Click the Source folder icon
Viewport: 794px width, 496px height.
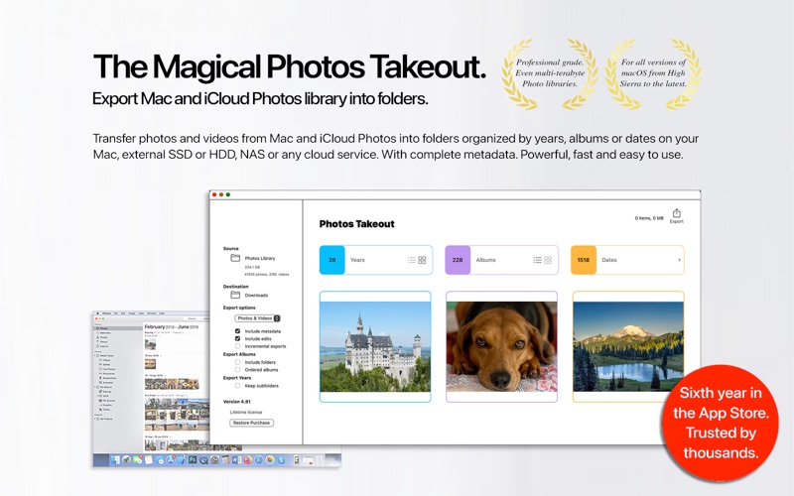[235, 258]
